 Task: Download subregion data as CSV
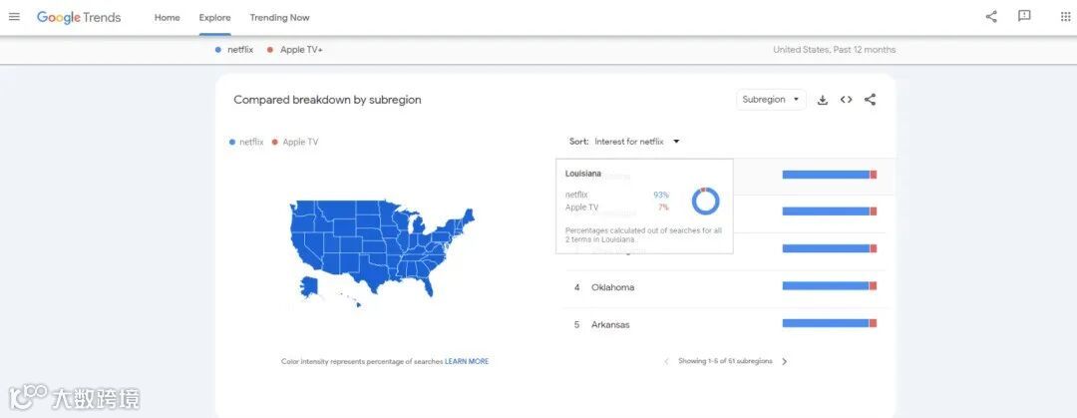(x=823, y=100)
